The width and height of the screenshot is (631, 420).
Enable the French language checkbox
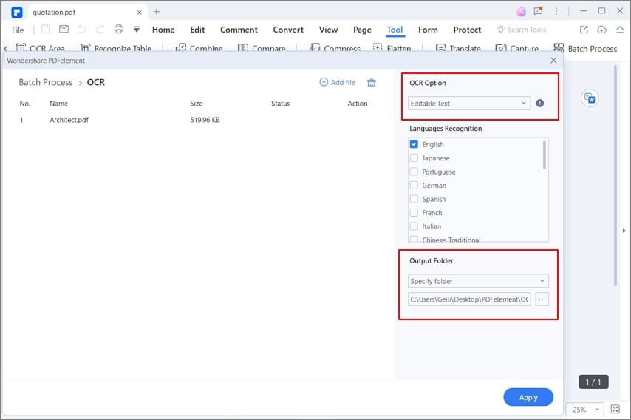[414, 213]
